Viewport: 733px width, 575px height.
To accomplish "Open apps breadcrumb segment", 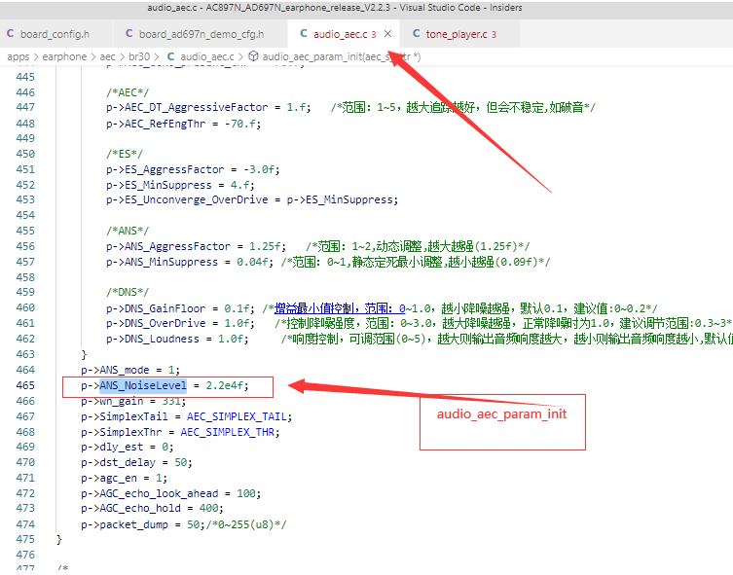I will click(18, 57).
